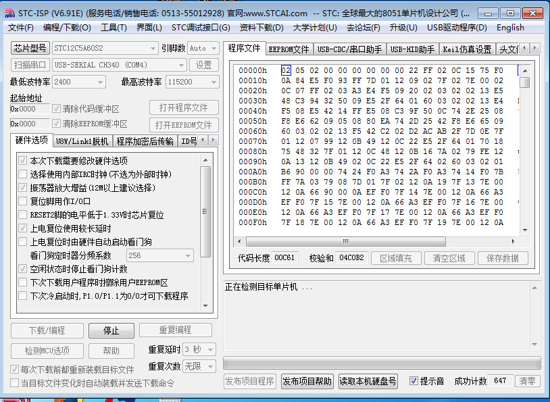Open 看门狗定时器分频系数 256 dropdown

(159, 255)
